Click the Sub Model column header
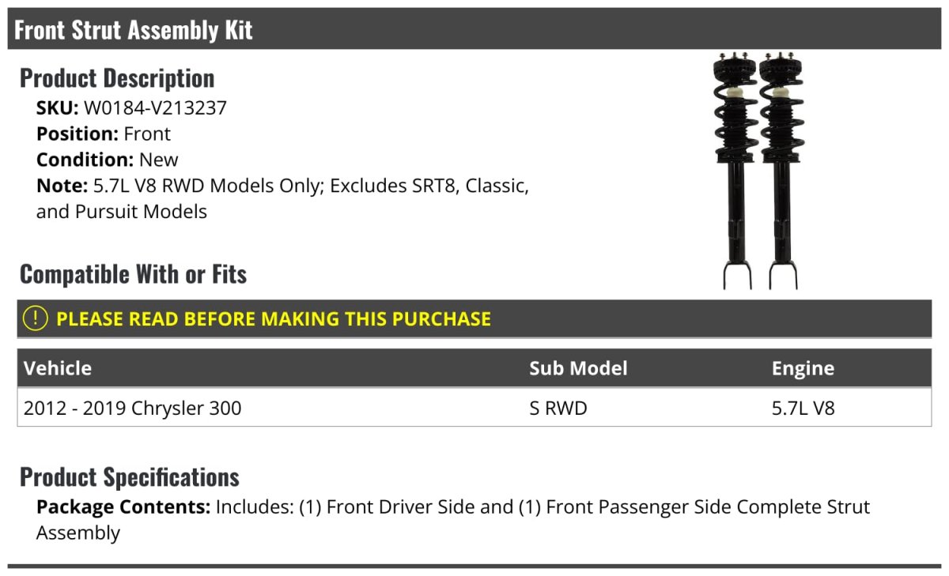 coord(578,368)
